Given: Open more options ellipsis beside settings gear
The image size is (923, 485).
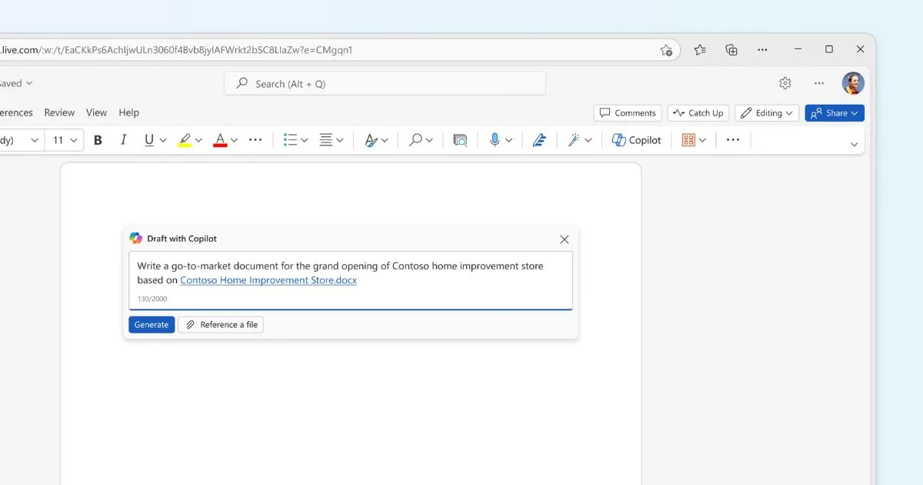Looking at the screenshot, I should click(819, 83).
